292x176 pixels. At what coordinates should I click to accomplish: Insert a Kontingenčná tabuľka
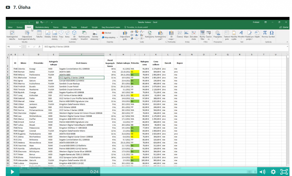tap(12, 35)
